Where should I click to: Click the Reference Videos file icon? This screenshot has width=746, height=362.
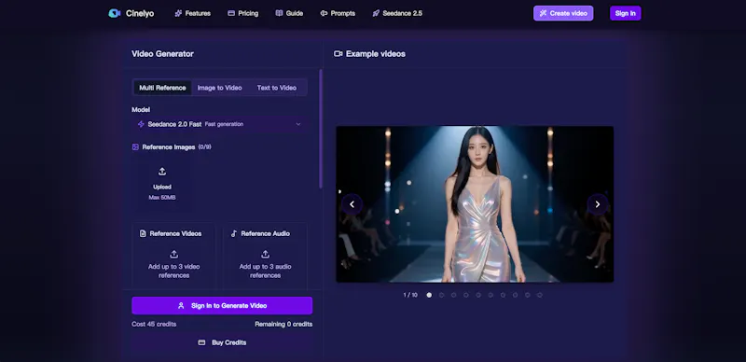pyautogui.click(x=143, y=233)
